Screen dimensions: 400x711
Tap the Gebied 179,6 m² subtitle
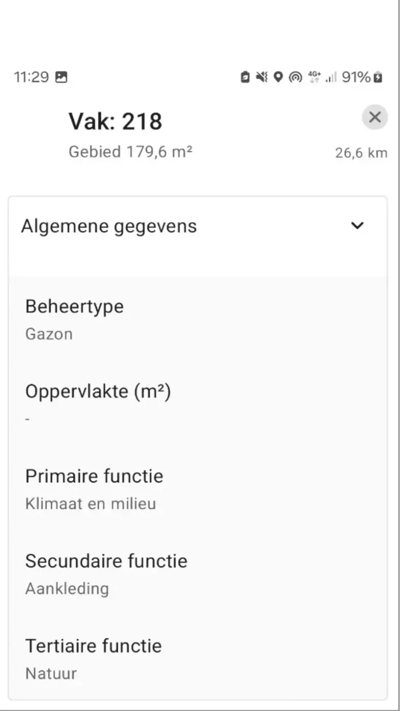[131, 152]
